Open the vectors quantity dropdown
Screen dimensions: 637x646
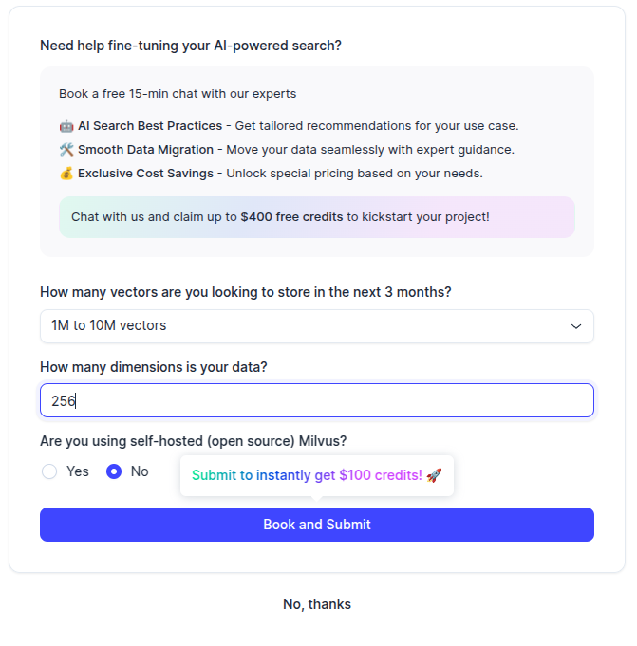pos(316,326)
